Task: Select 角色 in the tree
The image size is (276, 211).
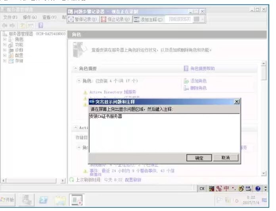Action: (x=19, y=39)
